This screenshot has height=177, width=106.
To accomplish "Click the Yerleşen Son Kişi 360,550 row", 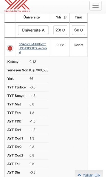I will 28,70.
